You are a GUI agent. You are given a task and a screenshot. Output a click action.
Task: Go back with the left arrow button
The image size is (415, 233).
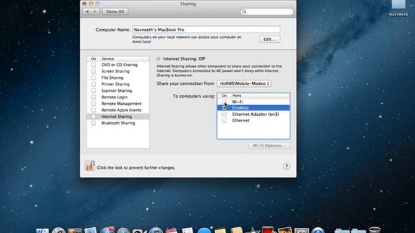87,12
